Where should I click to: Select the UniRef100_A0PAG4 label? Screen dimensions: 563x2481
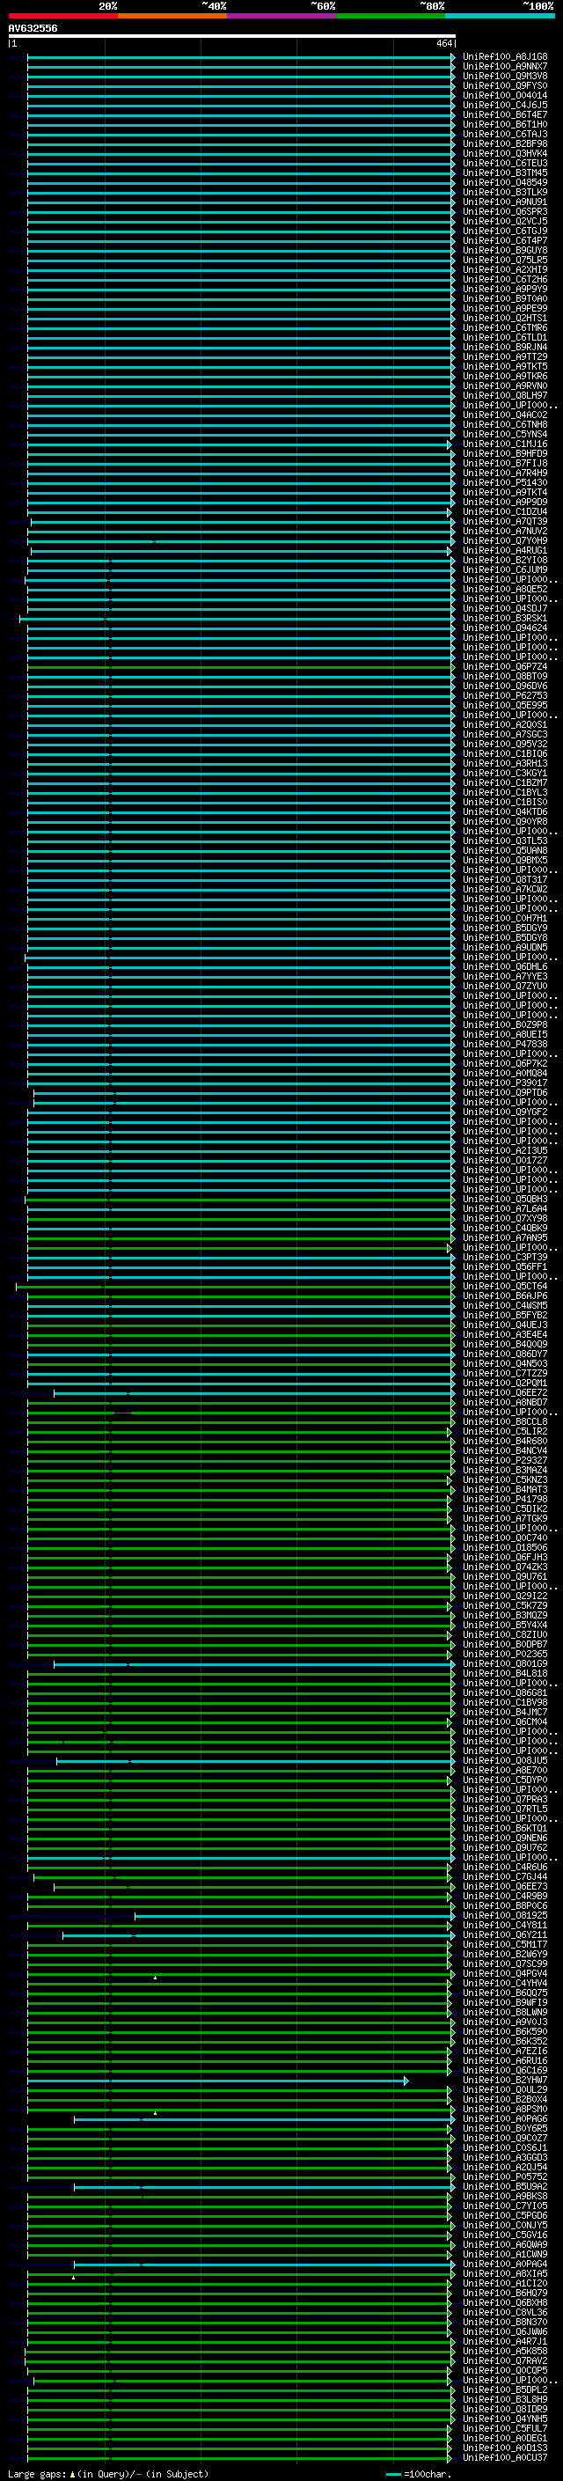pos(505,2265)
